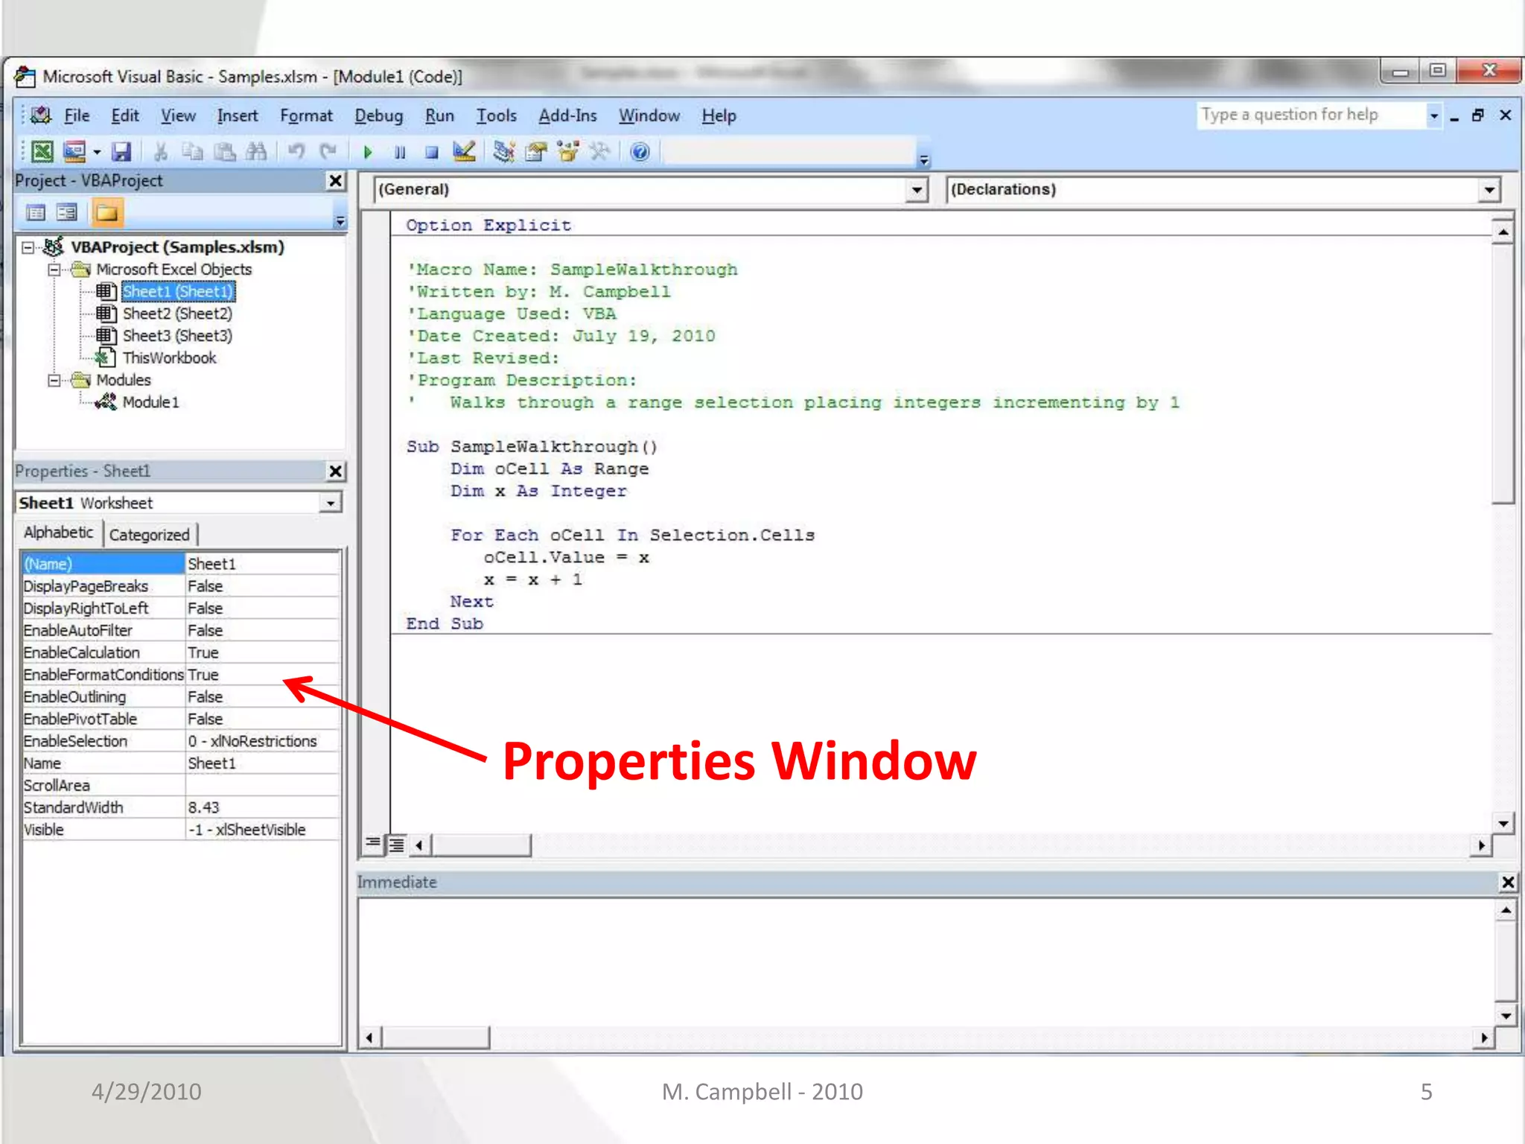Viewport: 1525px width, 1144px height.
Task: Switch to Procedure View button
Action: click(372, 844)
